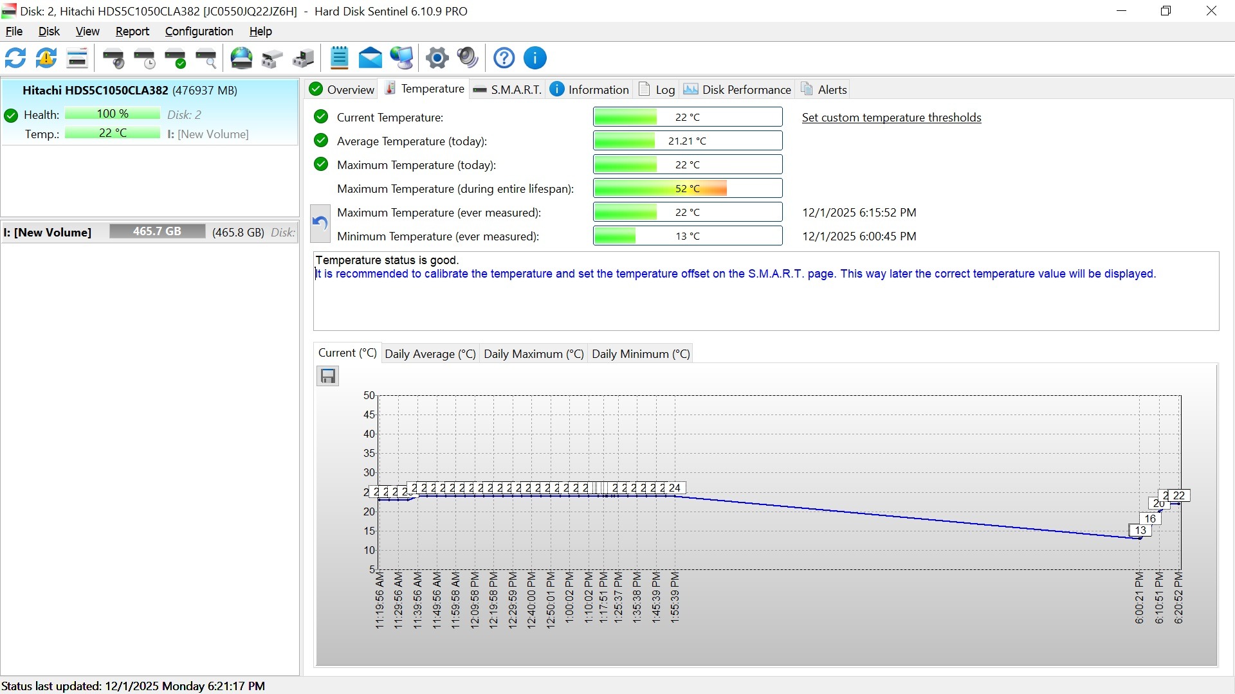Click the save graph floppy disk icon
The image size is (1235, 694).
pos(328,376)
